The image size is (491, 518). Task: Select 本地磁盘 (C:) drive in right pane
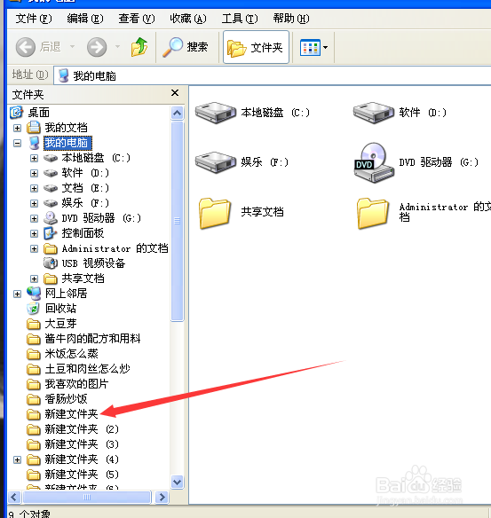tap(253, 113)
